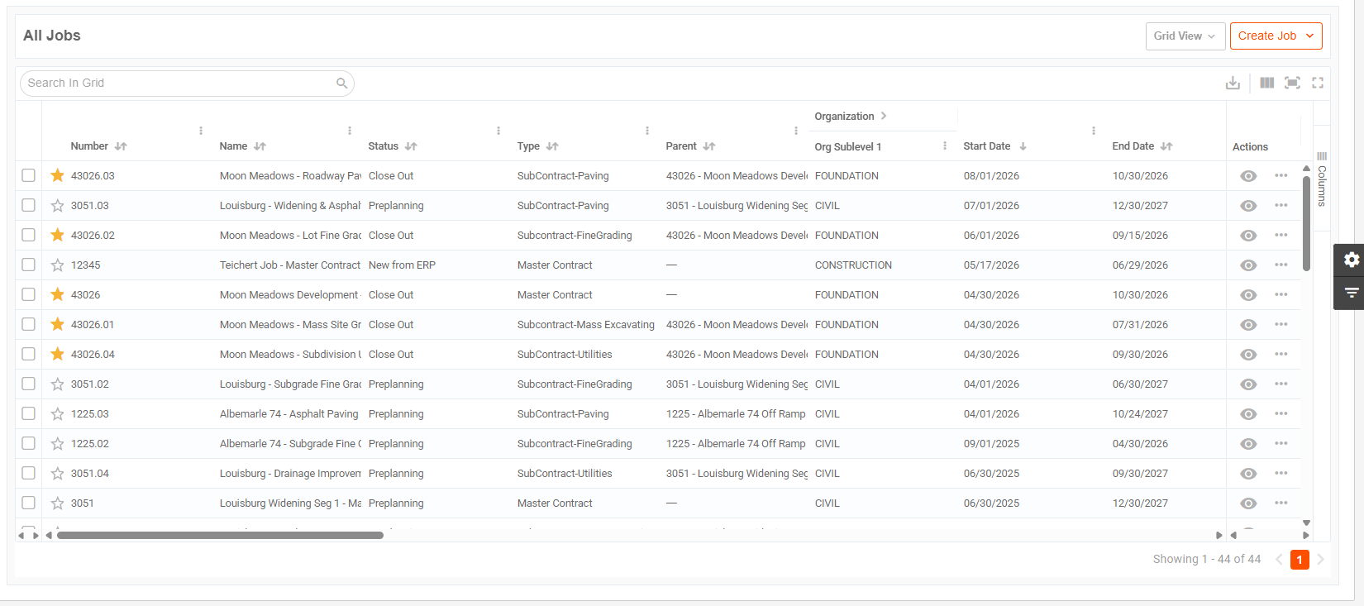Click the CONSTRUCTION org sublevel cell
This screenshot has height=606, width=1364.
point(853,265)
